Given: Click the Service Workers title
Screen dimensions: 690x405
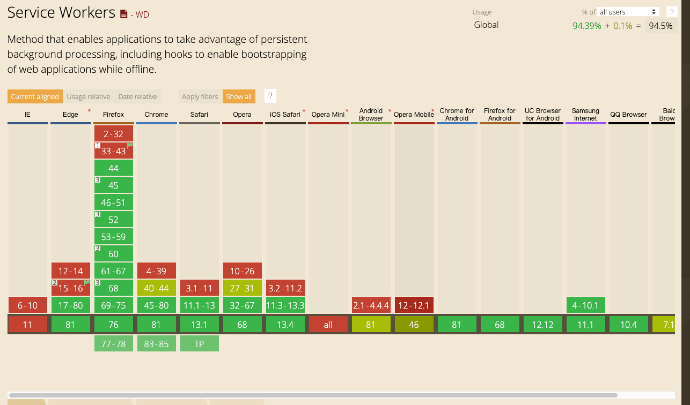Looking at the screenshot, I should (61, 13).
